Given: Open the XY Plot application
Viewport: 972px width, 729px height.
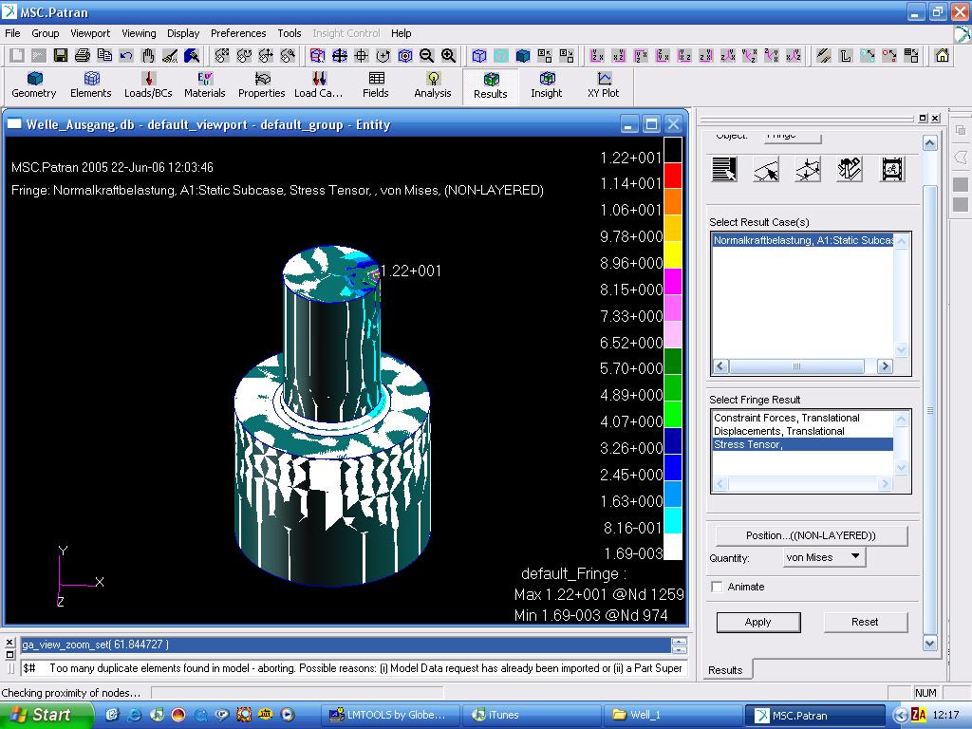Looking at the screenshot, I should point(603,84).
